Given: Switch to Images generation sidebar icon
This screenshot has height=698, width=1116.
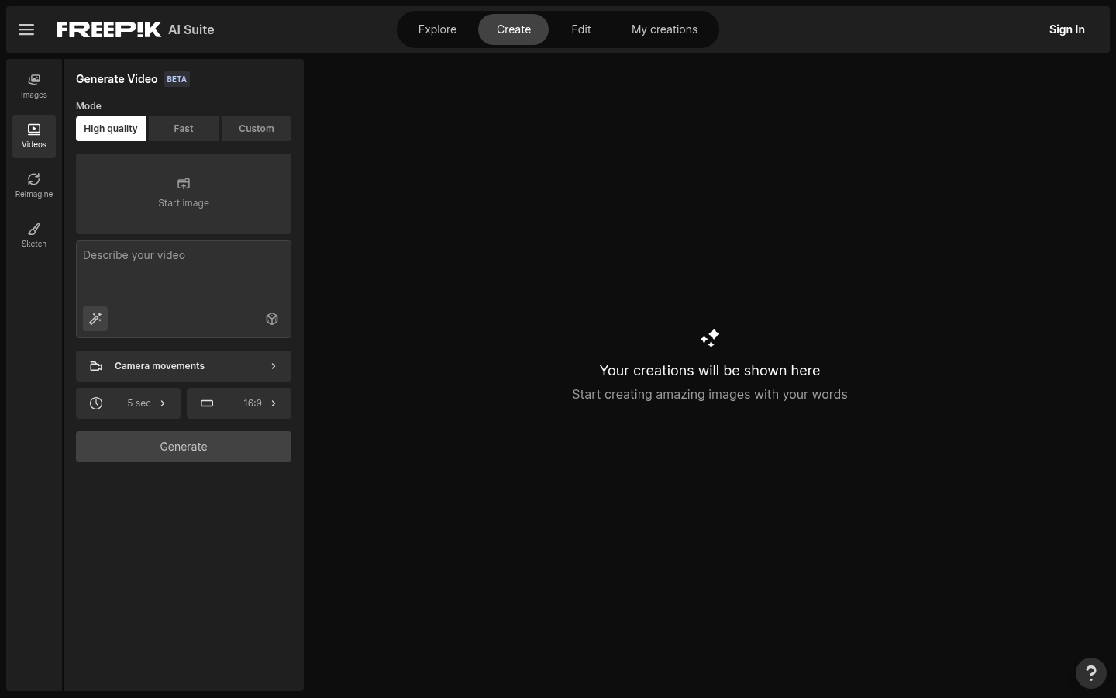Looking at the screenshot, I should tap(33, 86).
